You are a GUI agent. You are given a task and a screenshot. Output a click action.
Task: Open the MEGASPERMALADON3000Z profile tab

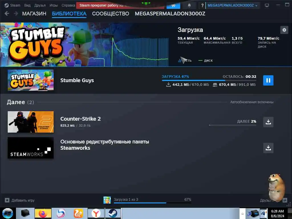click(170, 14)
